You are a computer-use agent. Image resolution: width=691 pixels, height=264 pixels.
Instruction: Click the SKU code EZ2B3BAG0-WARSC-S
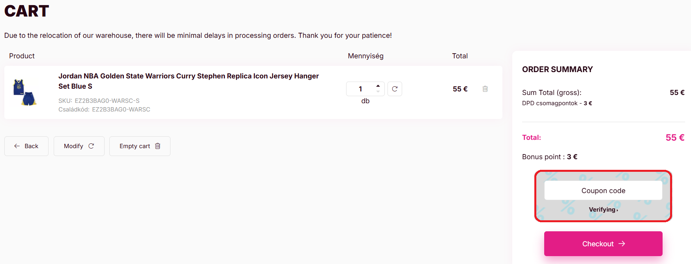[x=107, y=101]
